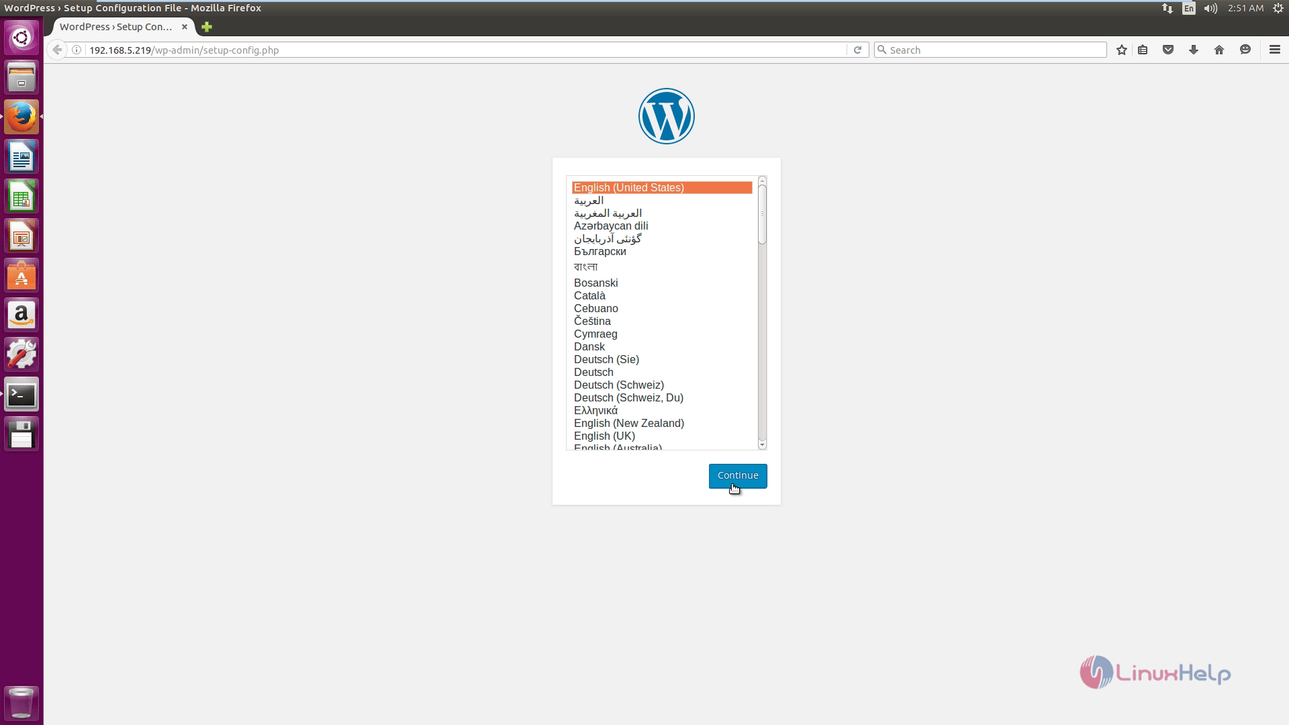The image size is (1289, 725).
Task: Open Amazon launcher icon
Action: (x=21, y=316)
